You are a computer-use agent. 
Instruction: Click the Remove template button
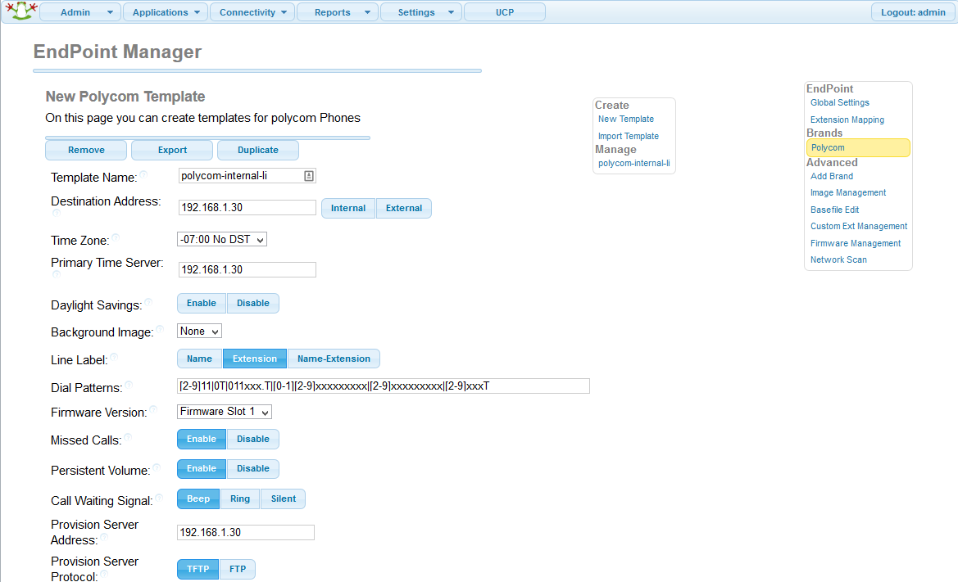pos(86,150)
